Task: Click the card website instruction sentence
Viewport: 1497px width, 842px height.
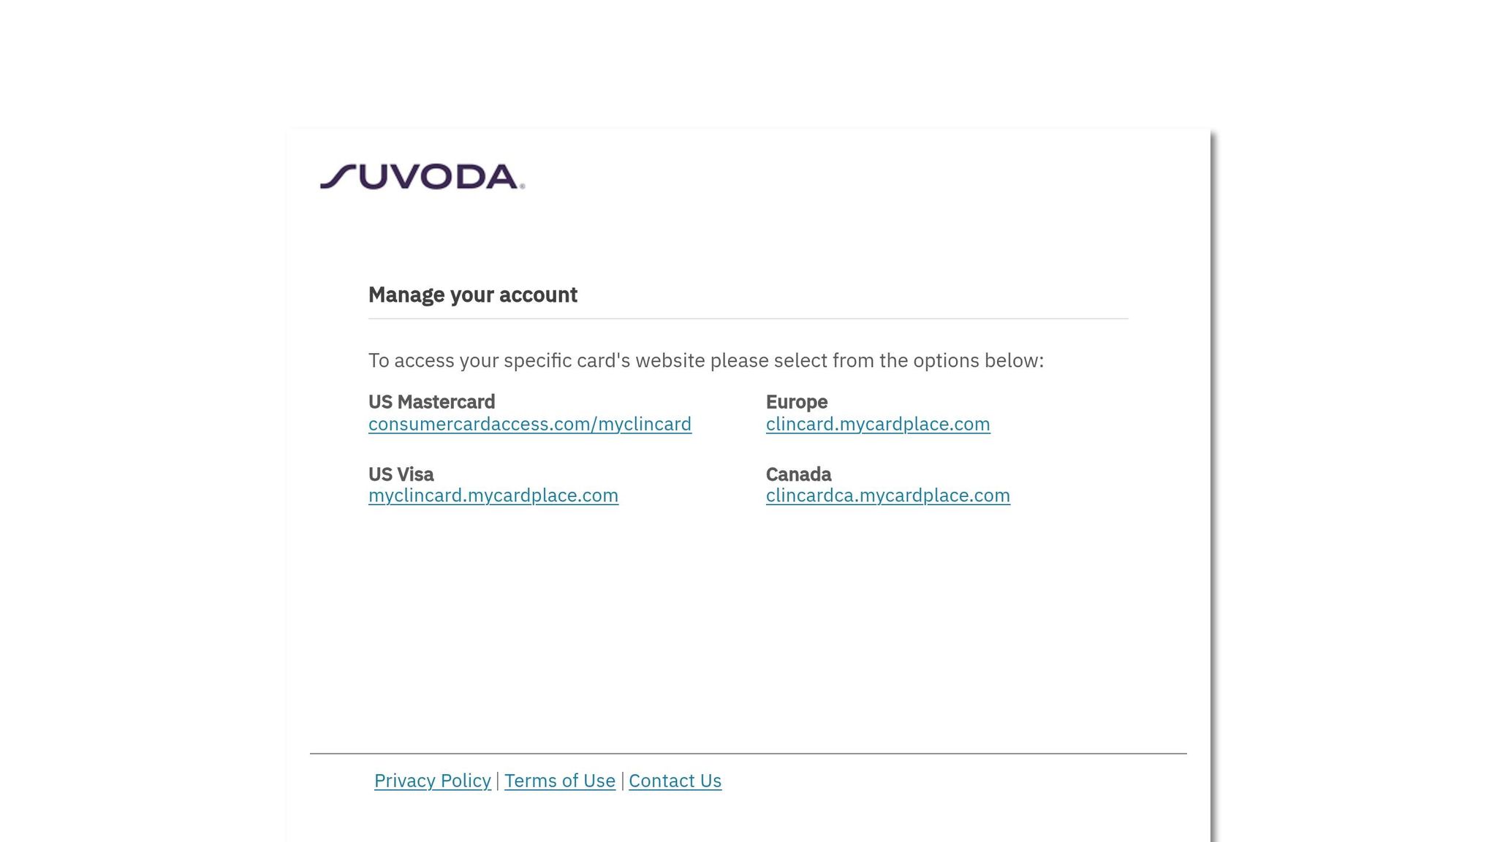Action: click(x=706, y=360)
